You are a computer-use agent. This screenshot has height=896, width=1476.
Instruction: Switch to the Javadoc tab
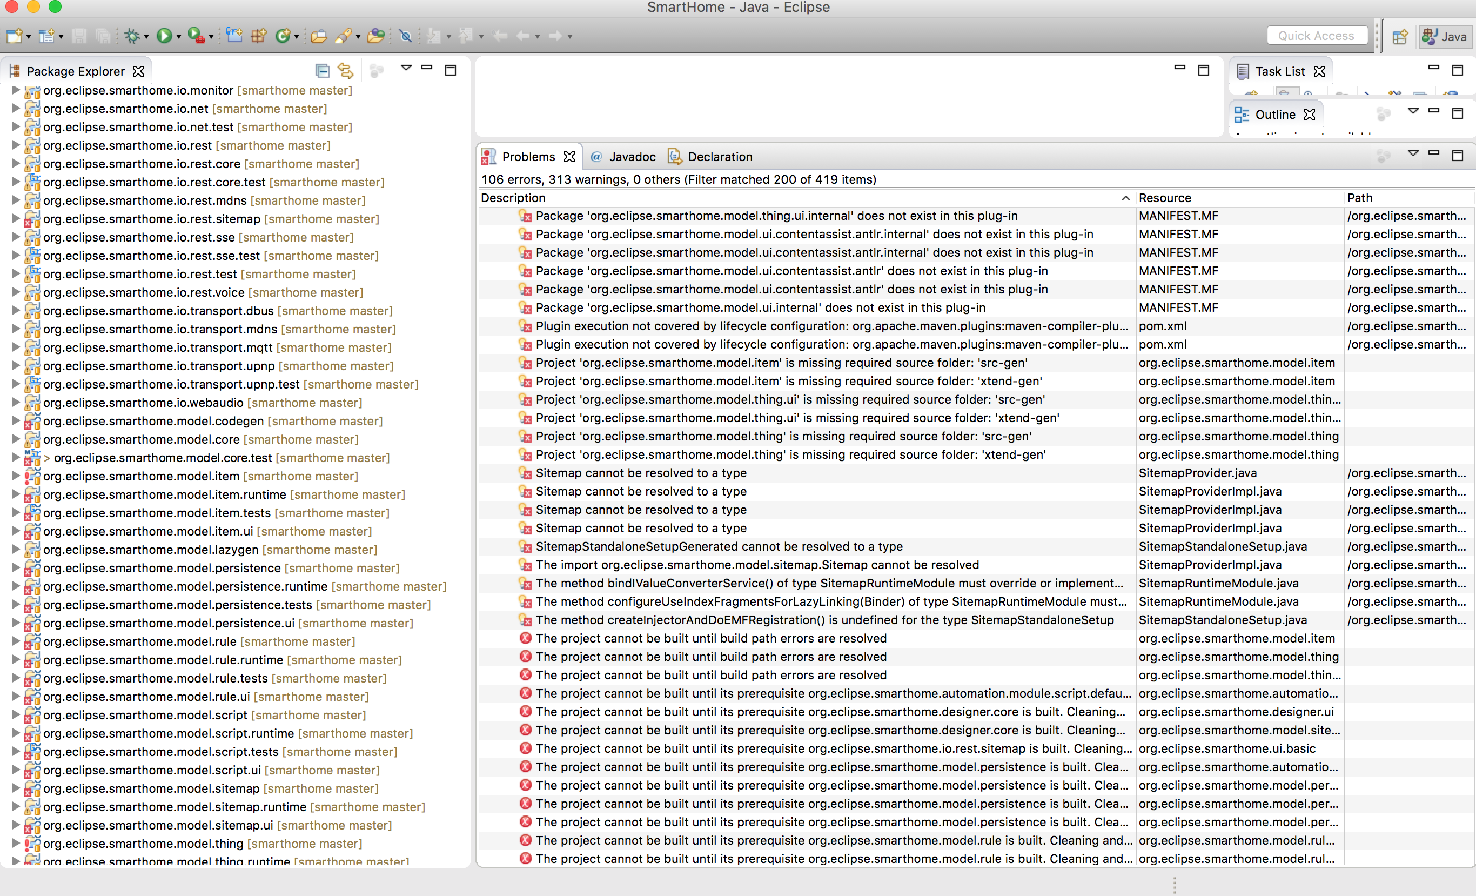(623, 156)
